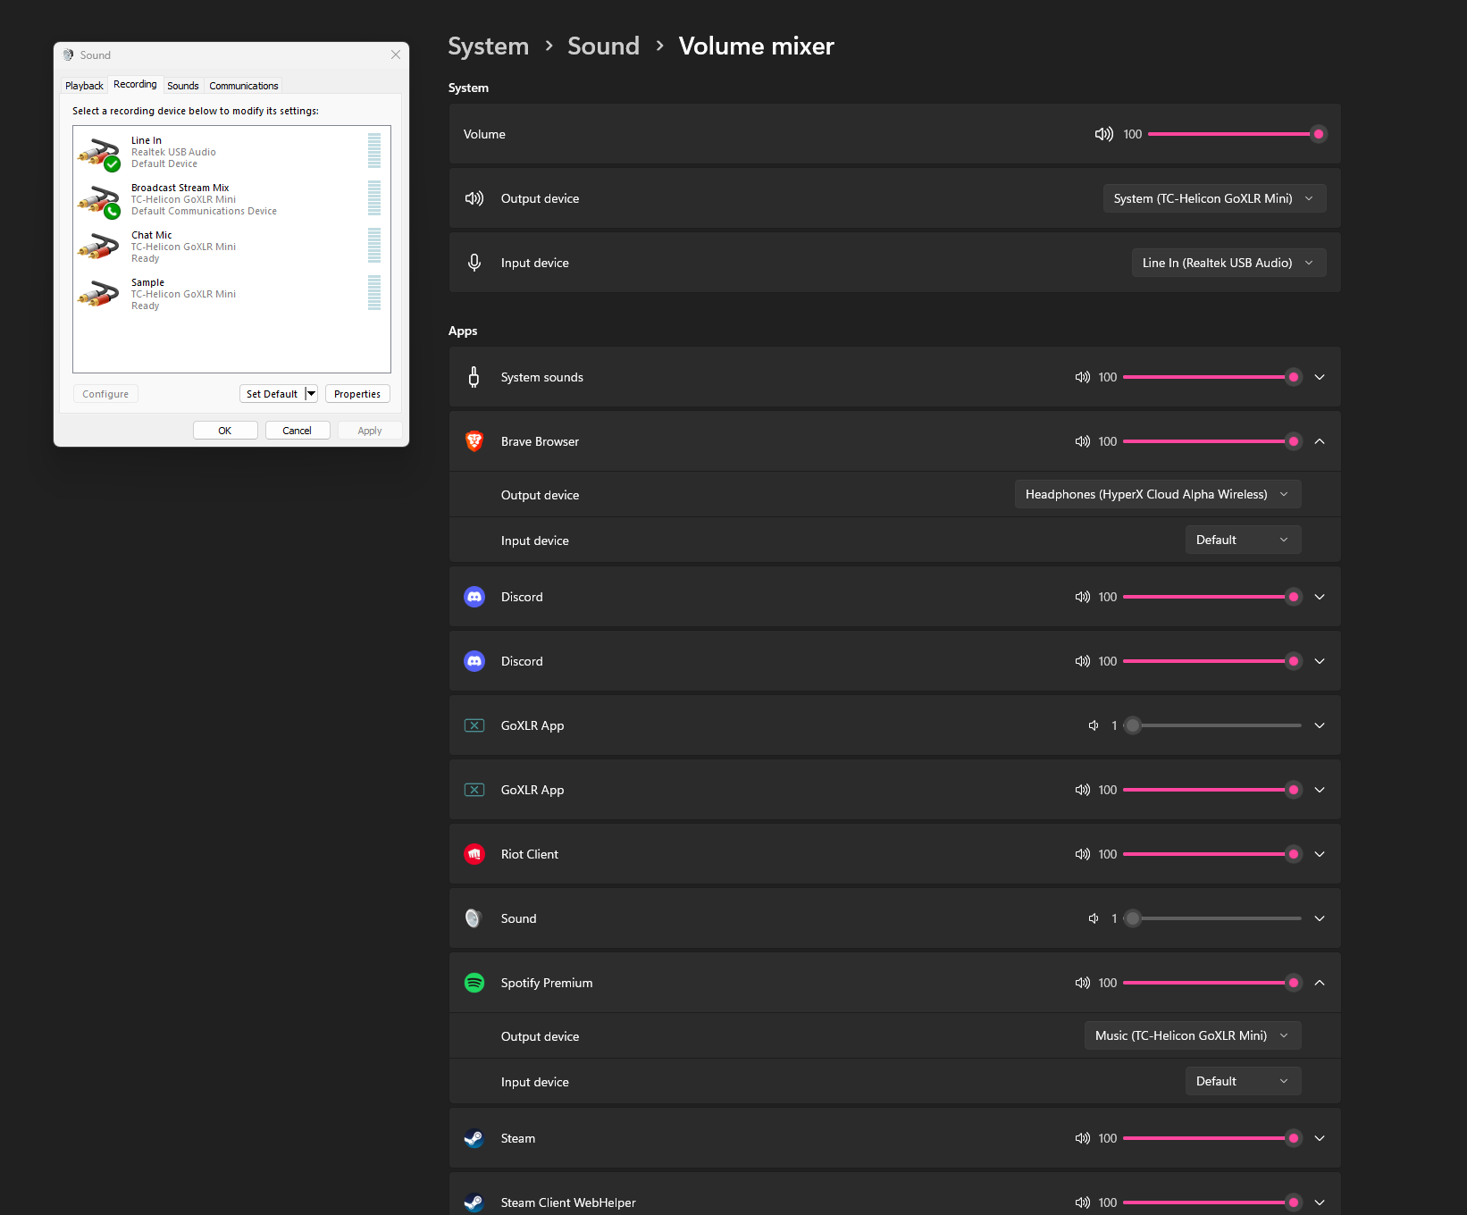Click Line In level meter in Sound dialog

(x=374, y=150)
